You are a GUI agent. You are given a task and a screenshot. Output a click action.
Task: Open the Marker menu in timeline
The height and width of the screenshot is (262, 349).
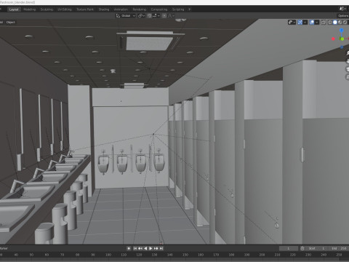pos(4,248)
